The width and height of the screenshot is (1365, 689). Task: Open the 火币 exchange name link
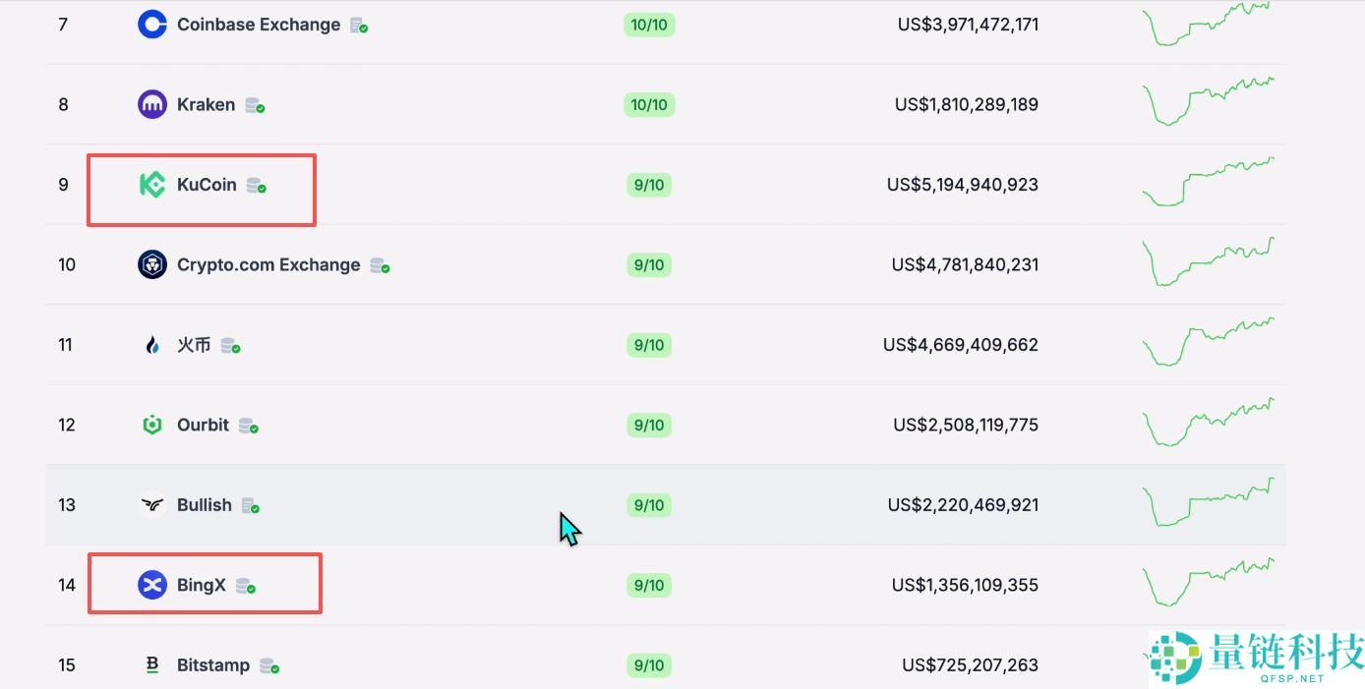pos(194,345)
